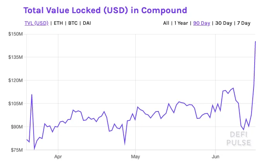Image resolution: width=267 pixels, height=166 pixels.
Task: Click the $105M y-axis label
Action: pos(15,104)
